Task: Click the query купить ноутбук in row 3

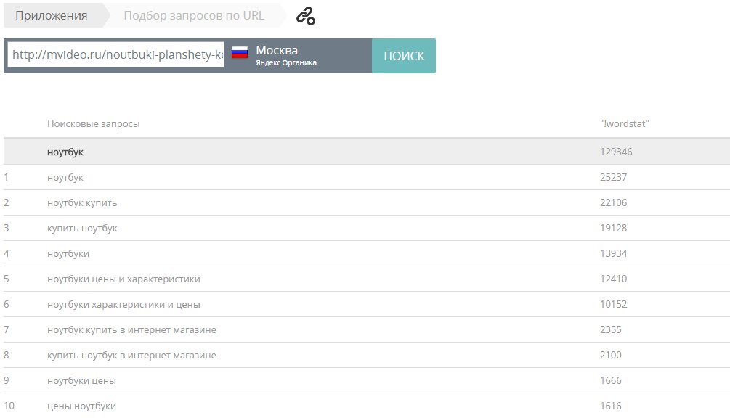Action: (82, 229)
